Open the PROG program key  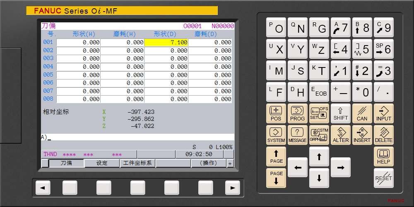pos(298,113)
